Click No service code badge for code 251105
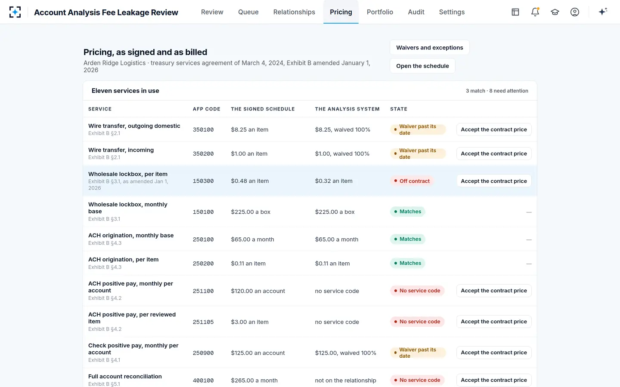This screenshot has height=387, width=620. [x=417, y=322]
